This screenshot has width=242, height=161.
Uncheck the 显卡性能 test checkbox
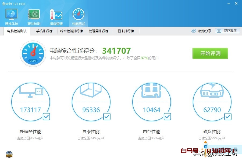click(x=107, y=116)
